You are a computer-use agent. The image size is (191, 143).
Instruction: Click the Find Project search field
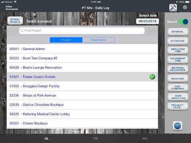tap(82, 31)
